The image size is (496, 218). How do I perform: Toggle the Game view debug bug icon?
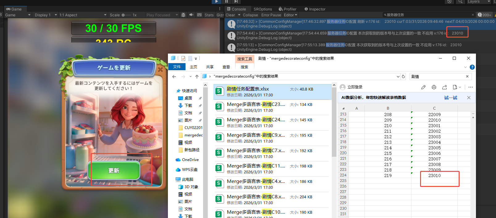point(183,15)
